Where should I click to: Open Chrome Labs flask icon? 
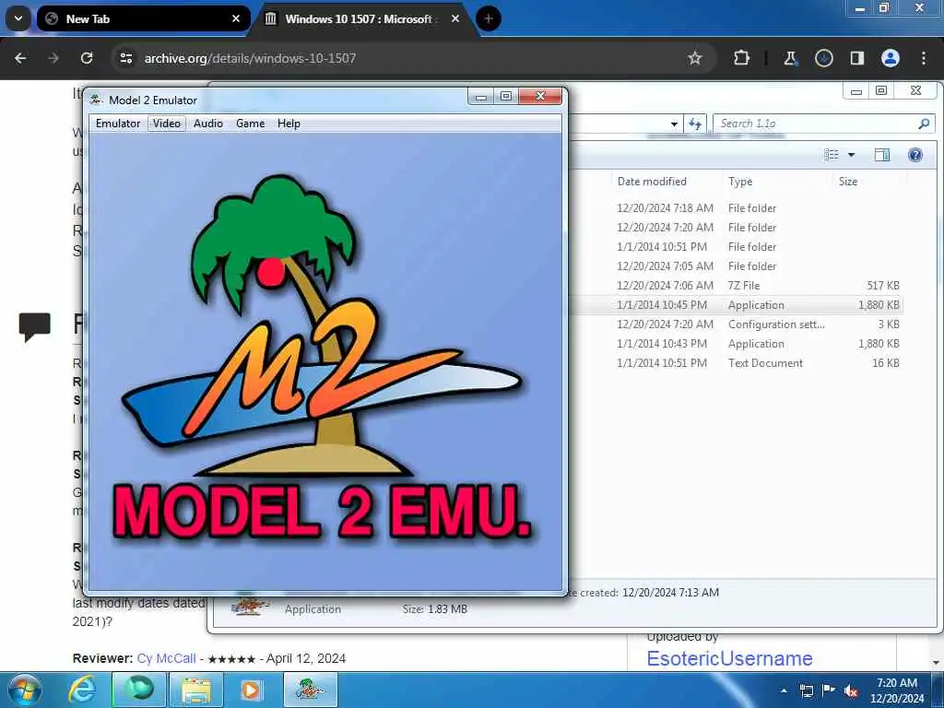click(790, 58)
